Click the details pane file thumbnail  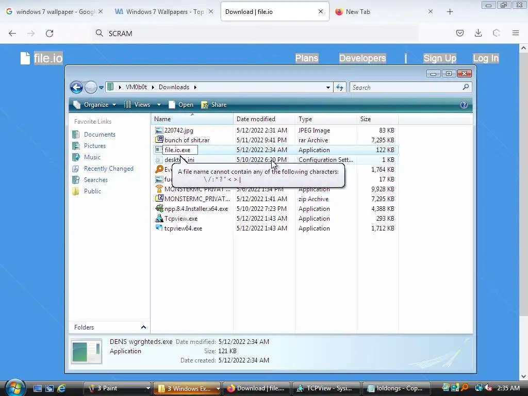click(x=87, y=351)
